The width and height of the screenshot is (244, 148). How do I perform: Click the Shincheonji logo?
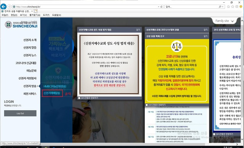(x=21, y=24)
